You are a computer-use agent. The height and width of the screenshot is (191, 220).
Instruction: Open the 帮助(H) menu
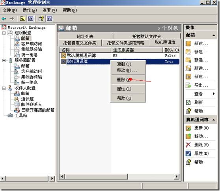coord(70,10)
